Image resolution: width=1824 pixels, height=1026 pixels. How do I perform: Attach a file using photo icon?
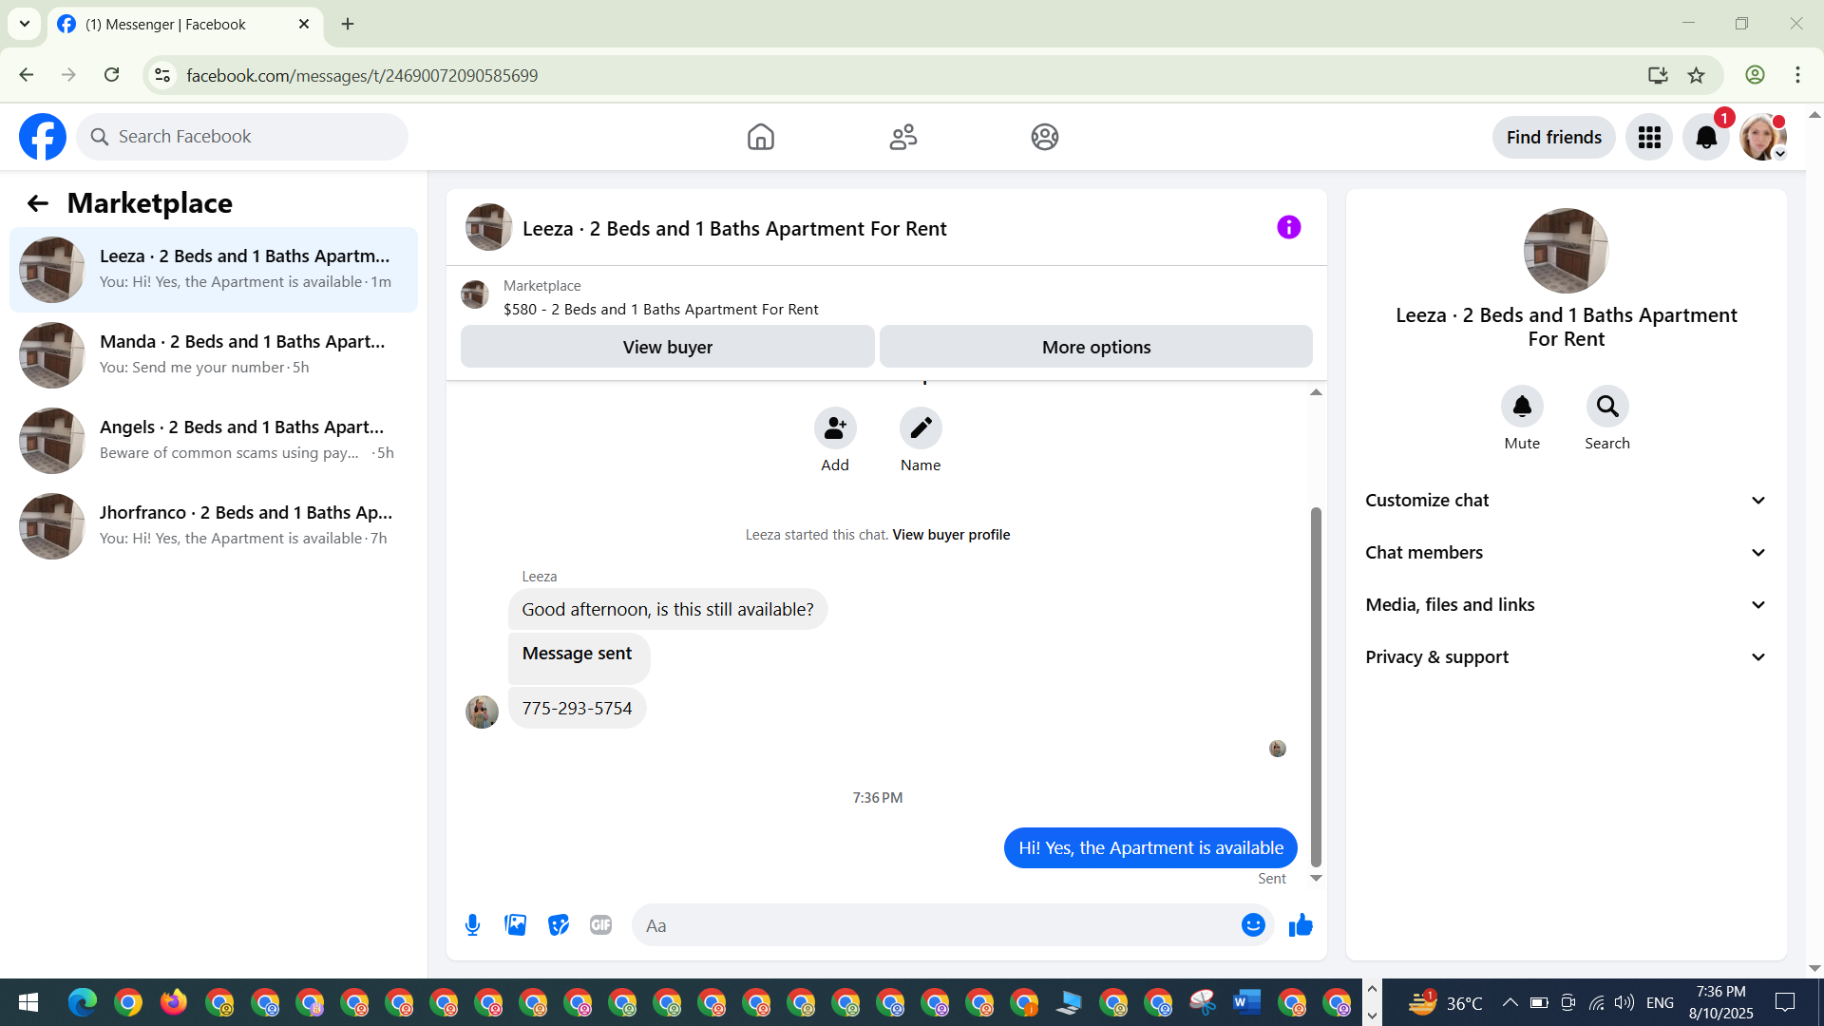515,925
